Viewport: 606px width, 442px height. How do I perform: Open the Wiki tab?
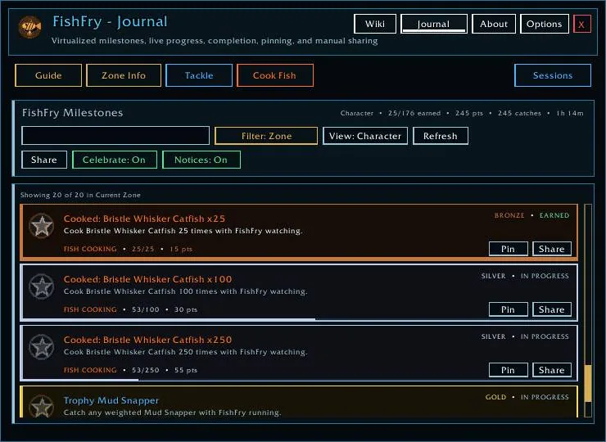(x=375, y=24)
